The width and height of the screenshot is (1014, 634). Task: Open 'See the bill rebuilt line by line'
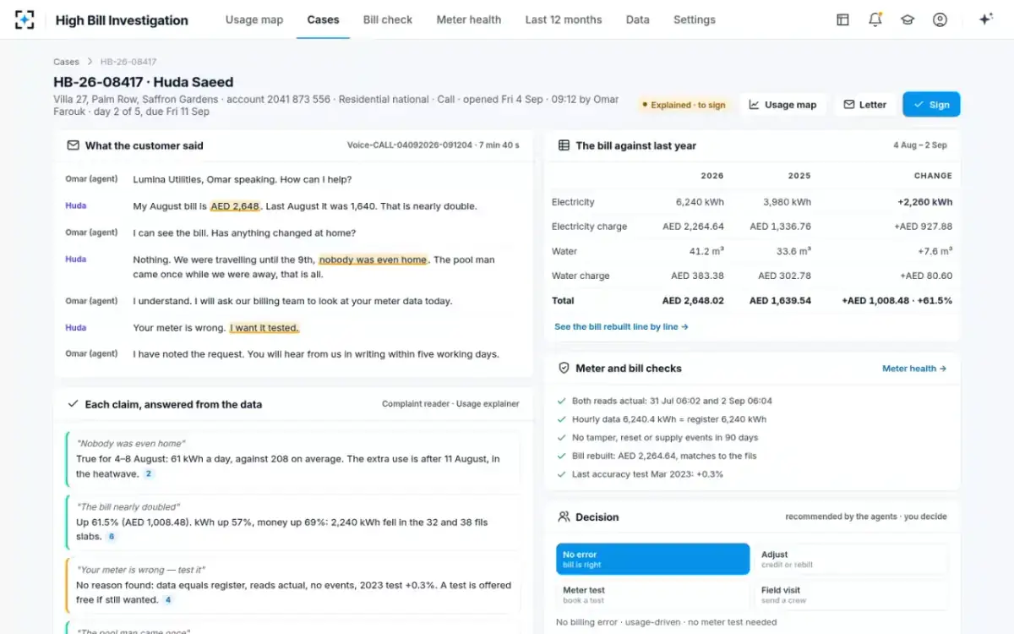pyautogui.click(x=621, y=326)
